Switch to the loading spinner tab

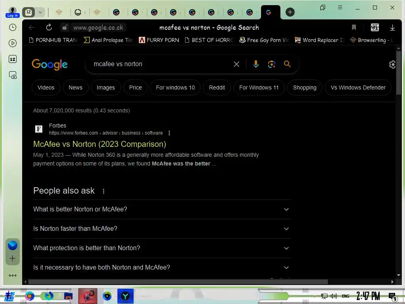pos(78,12)
